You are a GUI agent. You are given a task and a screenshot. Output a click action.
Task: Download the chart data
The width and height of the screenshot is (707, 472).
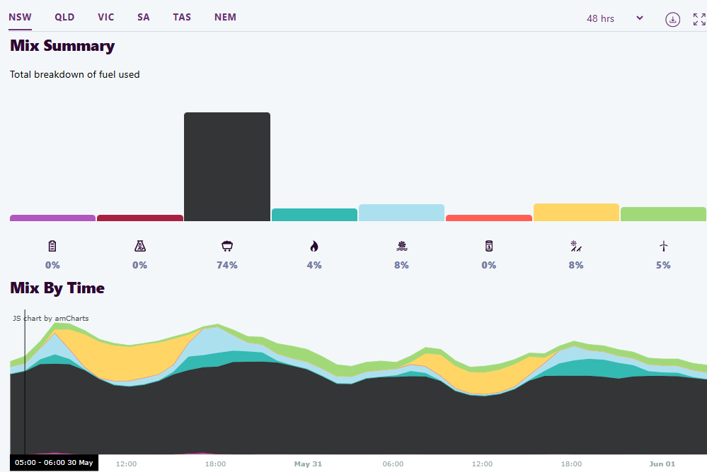tap(672, 19)
